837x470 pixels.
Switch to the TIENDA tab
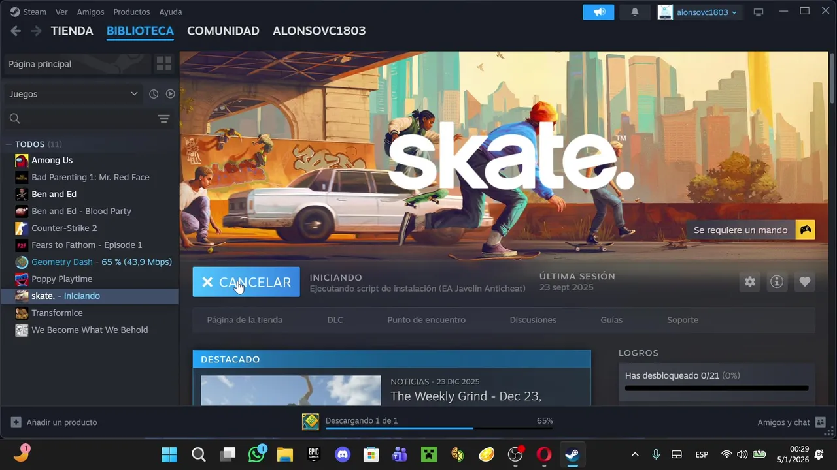coord(72,31)
